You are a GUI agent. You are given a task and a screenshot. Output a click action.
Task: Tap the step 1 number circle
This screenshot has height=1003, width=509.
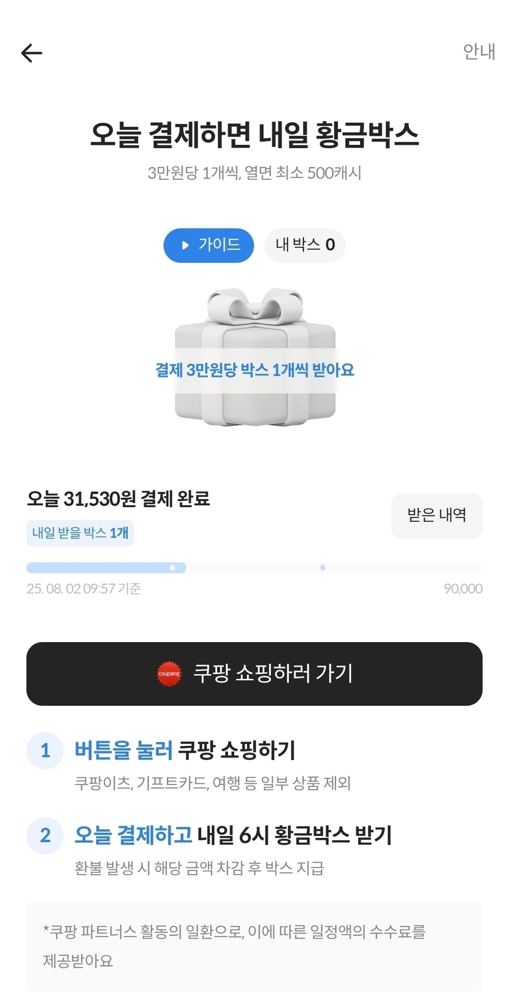pyautogui.click(x=45, y=750)
